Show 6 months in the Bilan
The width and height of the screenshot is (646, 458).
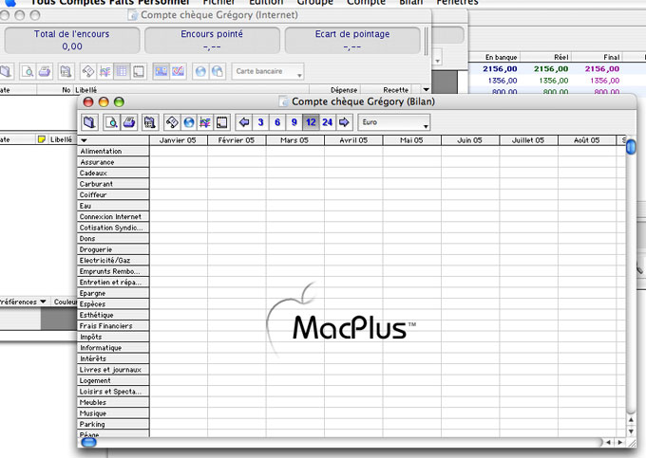(x=277, y=122)
